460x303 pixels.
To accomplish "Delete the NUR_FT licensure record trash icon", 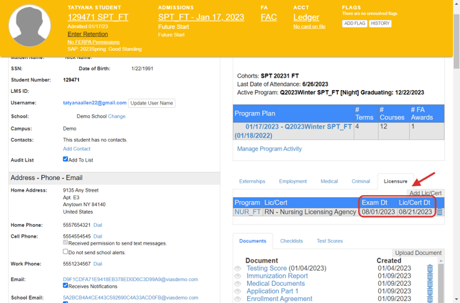I will (440, 212).
